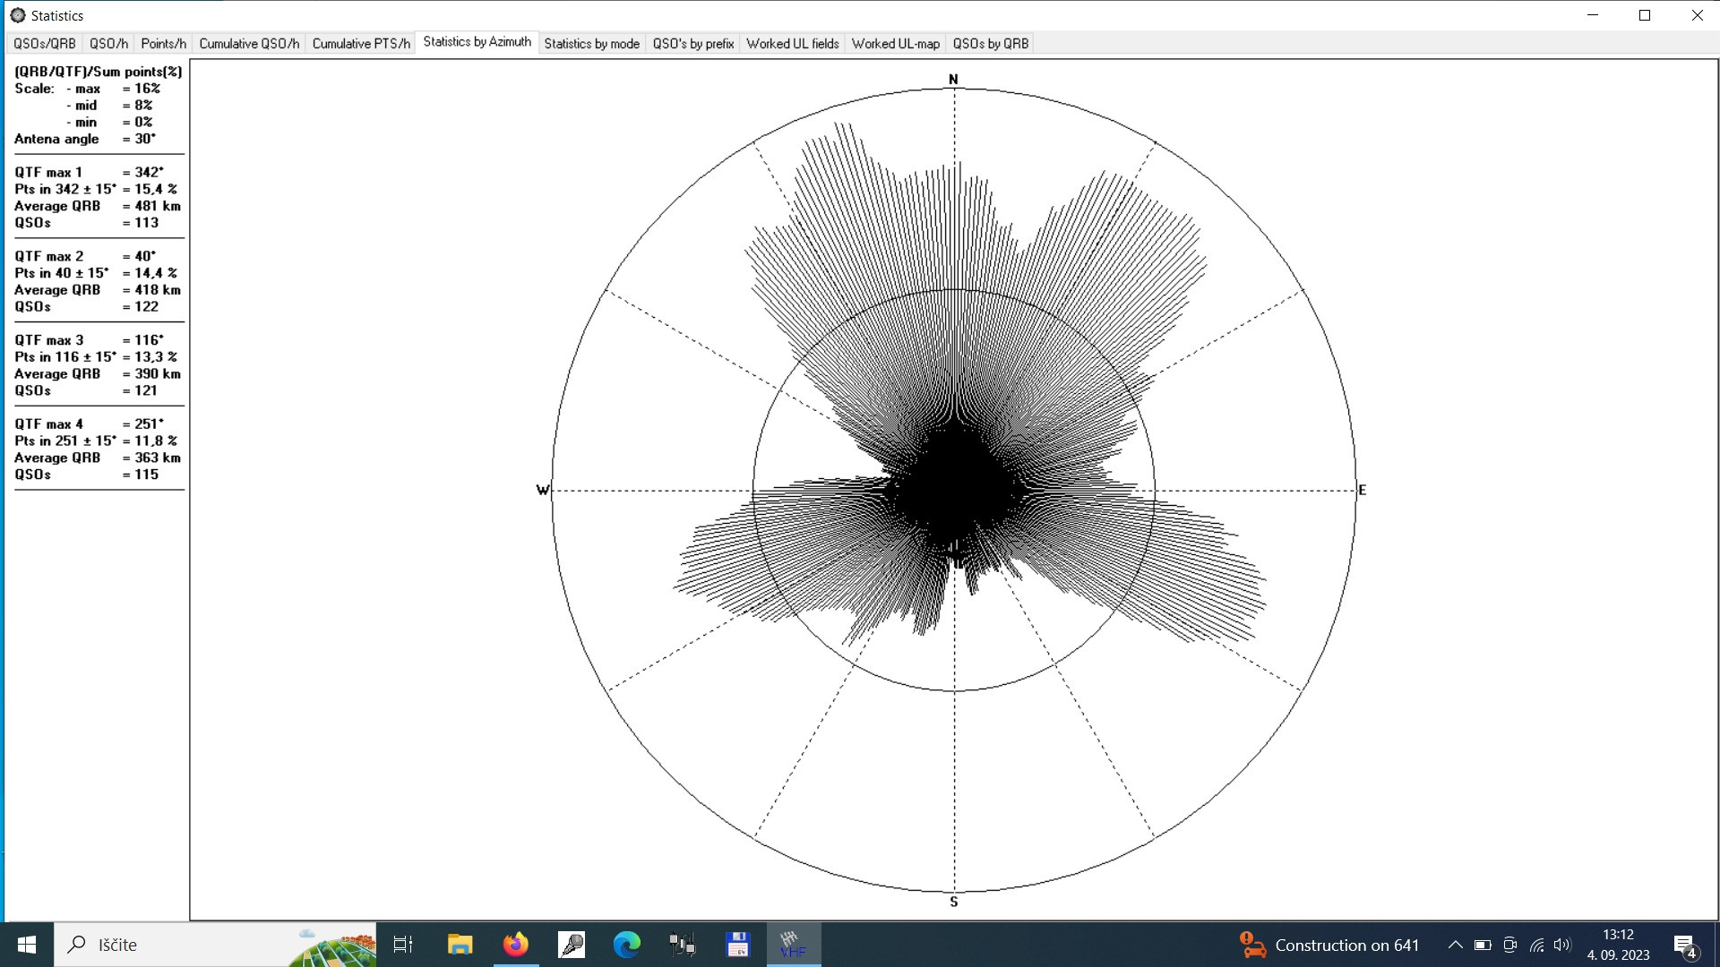
Task: Click the 'Antena angle = 30°' line
Action: click(85, 139)
